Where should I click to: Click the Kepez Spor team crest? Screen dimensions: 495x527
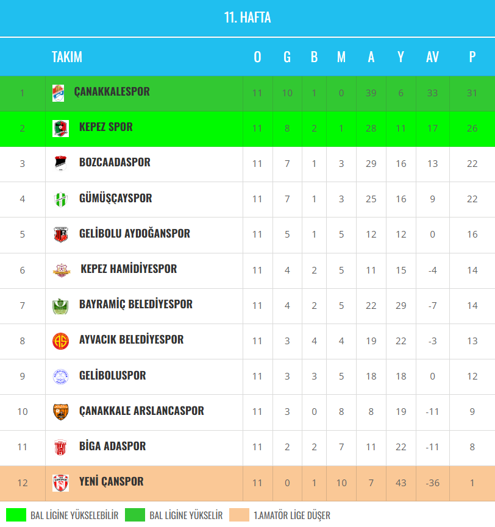pyautogui.click(x=60, y=128)
